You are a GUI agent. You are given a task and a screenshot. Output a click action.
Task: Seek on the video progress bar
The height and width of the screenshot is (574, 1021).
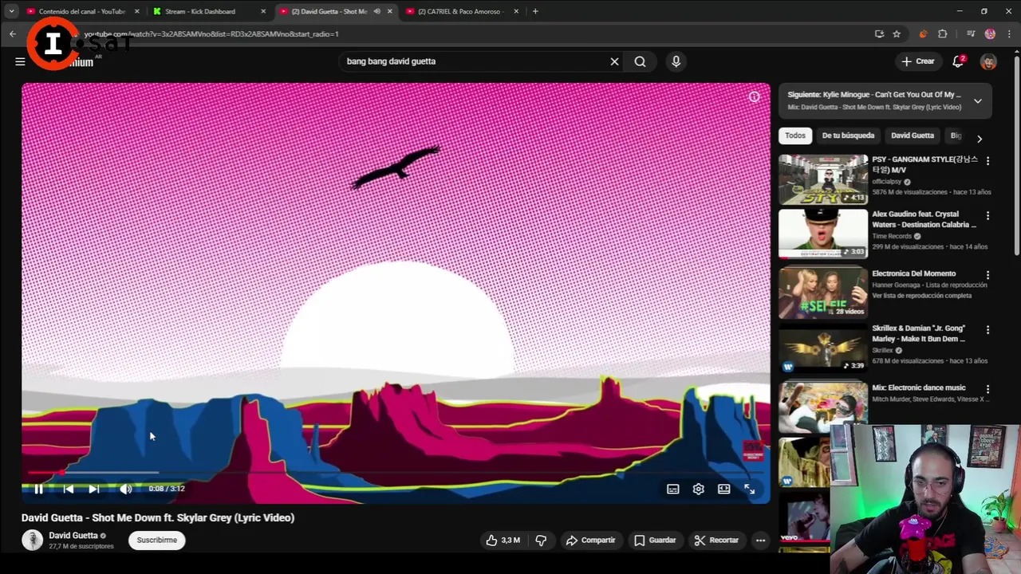tap(396, 473)
